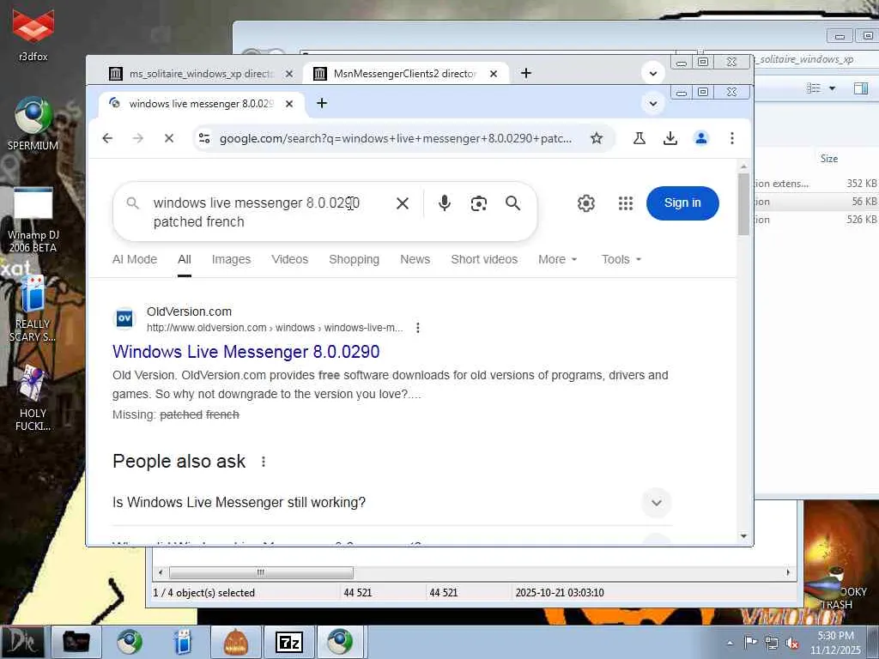879x659 pixels.
Task: Click scroll down arrow of browser page
Action: pos(743,536)
